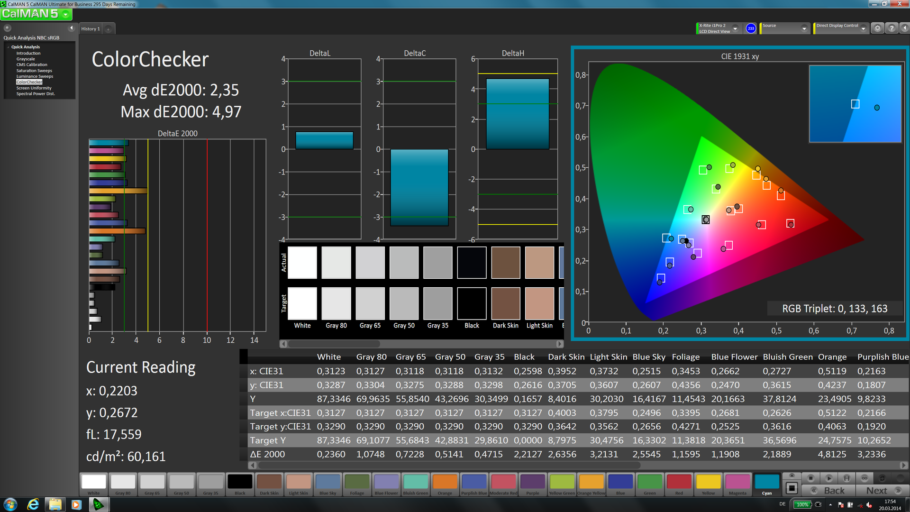The height and width of the screenshot is (512, 910).
Task: Select Saturation Sweeps in sidebar
Action: (34, 71)
